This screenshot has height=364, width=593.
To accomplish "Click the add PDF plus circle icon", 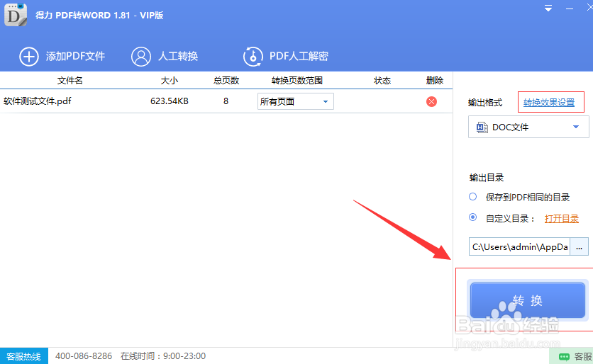I will coord(29,57).
